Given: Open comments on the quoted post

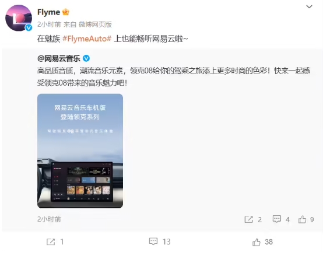Looking at the screenshot, I should click(x=281, y=219).
